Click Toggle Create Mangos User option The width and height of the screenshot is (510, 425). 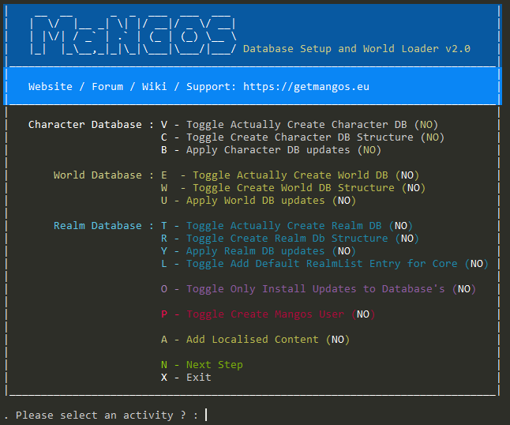coord(268,314)
